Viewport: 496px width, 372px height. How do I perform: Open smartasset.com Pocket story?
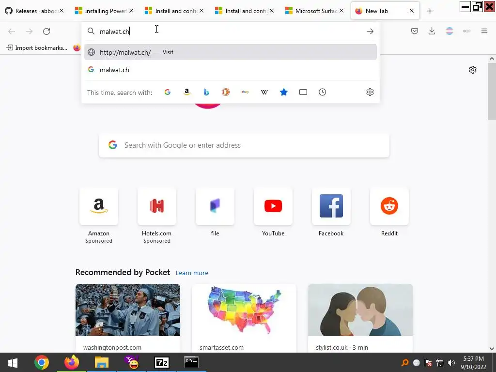pyautogui.click(x=244, y=318)
